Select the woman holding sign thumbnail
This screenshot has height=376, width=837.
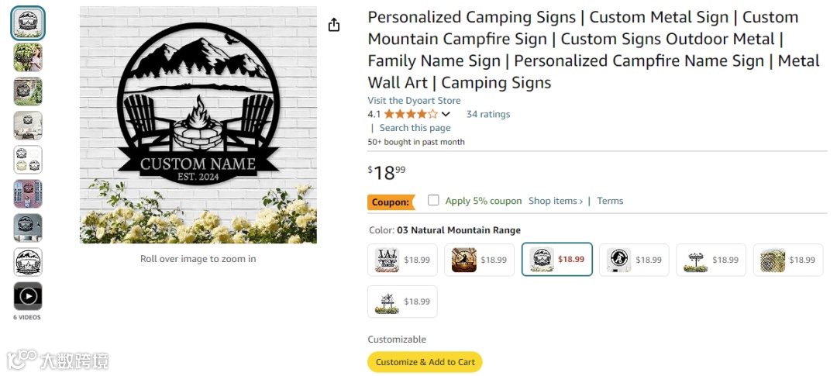[x=28, y=57]
